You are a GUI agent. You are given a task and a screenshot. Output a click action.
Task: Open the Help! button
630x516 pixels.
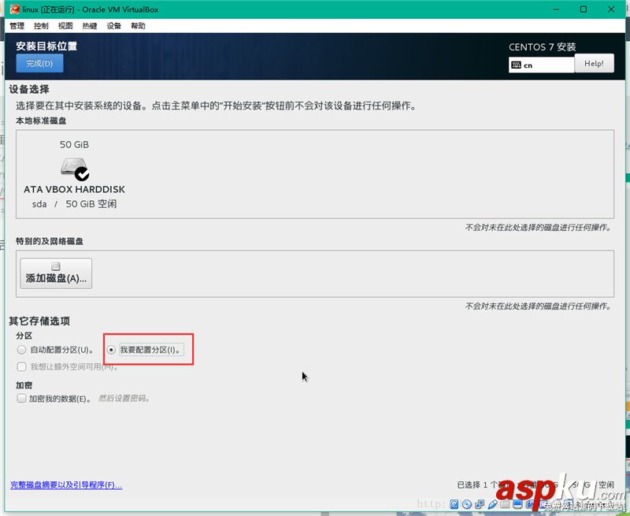(x=594, y=63)
